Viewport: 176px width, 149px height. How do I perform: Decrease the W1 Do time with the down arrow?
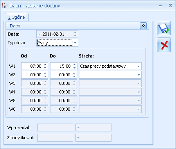point(74,68)
